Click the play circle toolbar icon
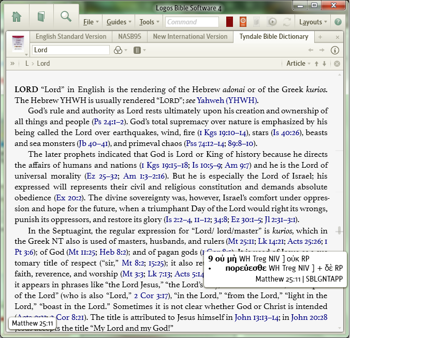 click(x=272, y=22)
